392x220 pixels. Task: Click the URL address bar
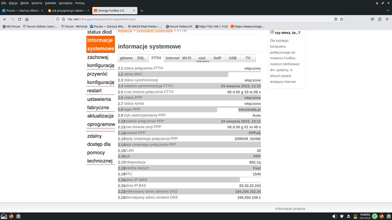pos(196,19)
